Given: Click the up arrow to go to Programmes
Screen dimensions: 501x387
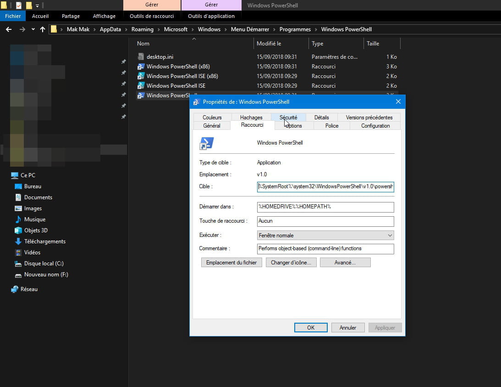Looking at the screenshot, I should pyautogui.click(x=42, y=29).
